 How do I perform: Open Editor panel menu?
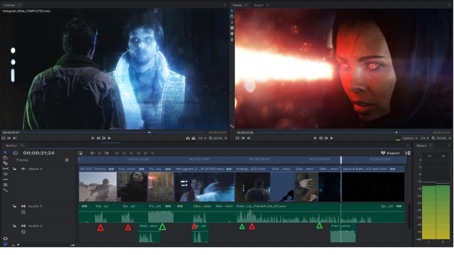[x=22, y=146]
